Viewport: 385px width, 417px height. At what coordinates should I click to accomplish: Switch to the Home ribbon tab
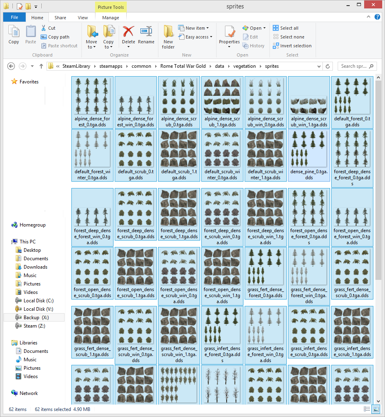pyautogui.click(x=37, y=18)
